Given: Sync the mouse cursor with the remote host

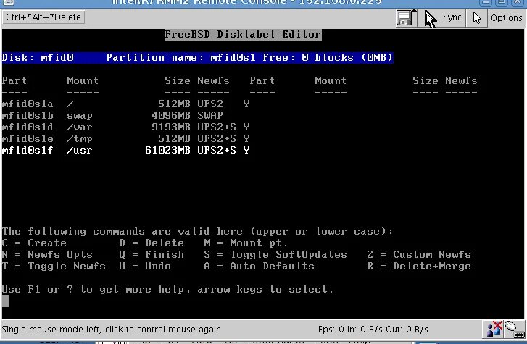Looking at the screenshot, I should point(444,17).
